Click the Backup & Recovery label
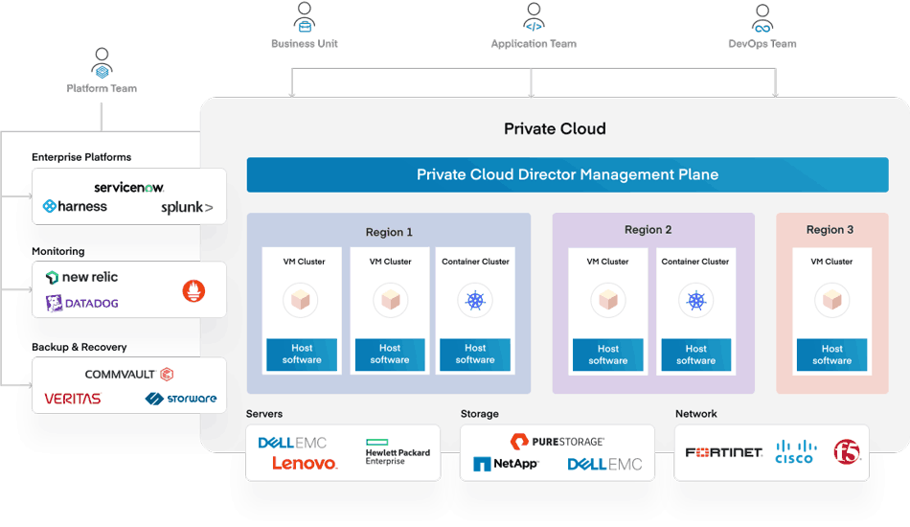The height and width of the screenshot is (527, 910). (x=79, y=347)
